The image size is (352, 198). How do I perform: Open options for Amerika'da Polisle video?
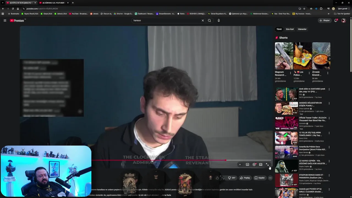coord(329,147)
